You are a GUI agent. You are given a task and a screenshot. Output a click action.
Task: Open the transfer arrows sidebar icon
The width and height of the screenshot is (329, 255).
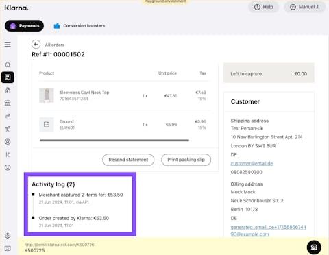pos(8,116)
